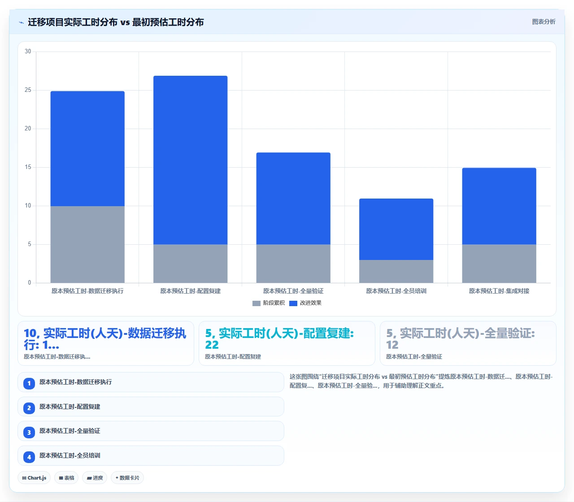Viewport: 574px width, 502px height.
Task: Click the grey bar segment for 全员培训
Action: point(396,271)
